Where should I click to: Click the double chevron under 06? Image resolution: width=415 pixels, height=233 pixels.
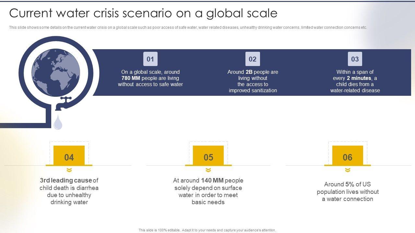click(348, 170)
